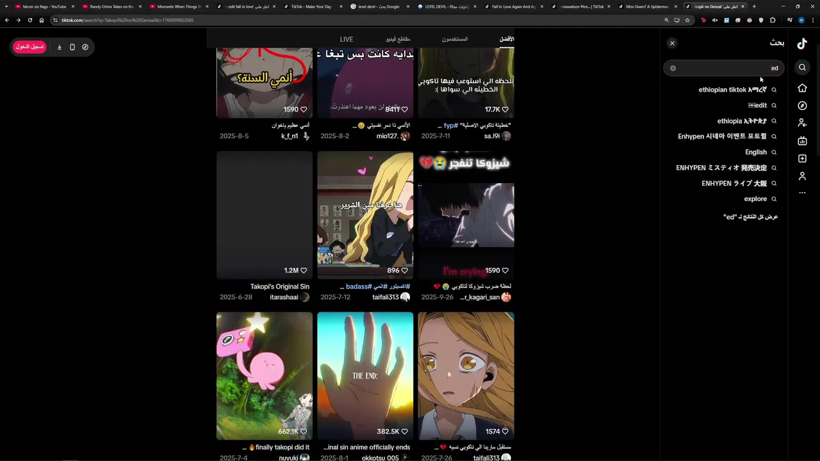The width and height of the screenshot is (820, 461).
Task: Click the muted speaker extension icon
Action: pos(715,20)
